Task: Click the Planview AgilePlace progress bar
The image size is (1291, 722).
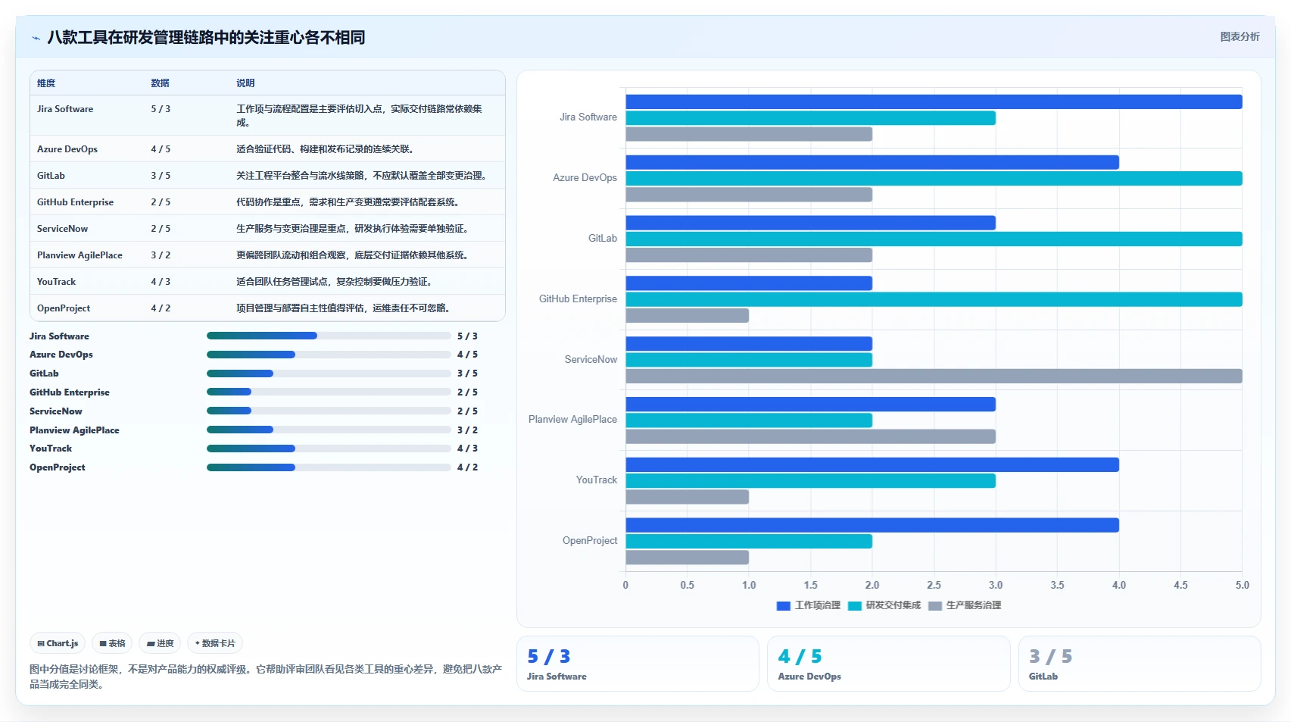Action: pyautogui.click(x=329, y=430)
